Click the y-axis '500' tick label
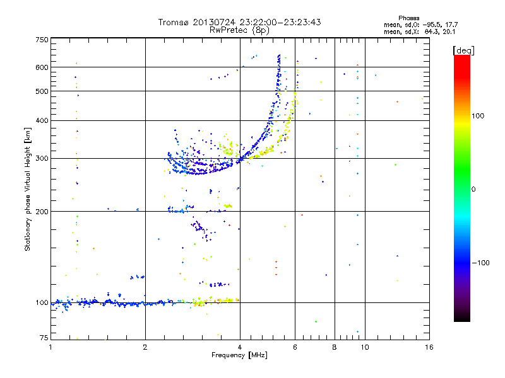 coord(42,91)
